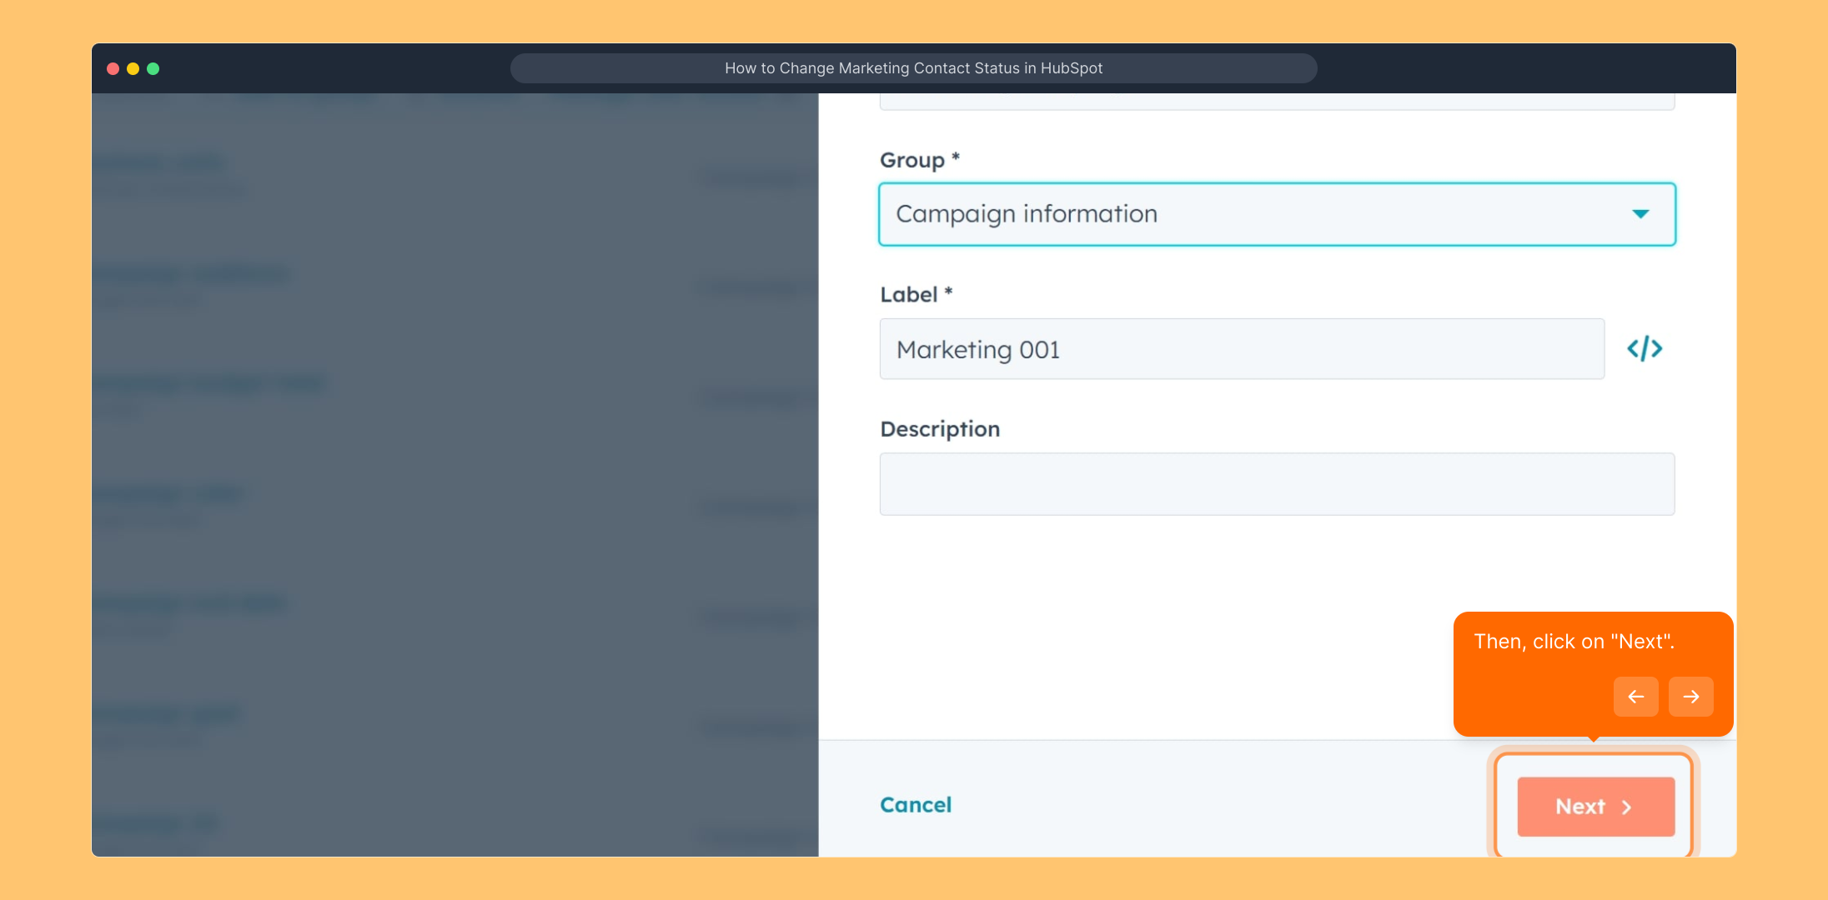Click the green maximize dot in title bar
1828x900 pixels.
[x=153, y=68]
